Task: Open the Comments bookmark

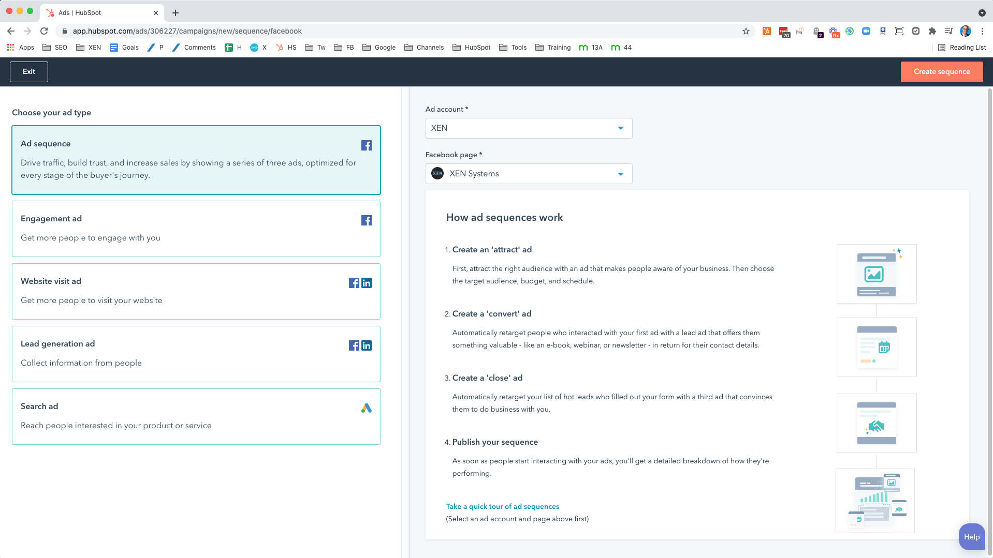Action: [x=194, y=48]
